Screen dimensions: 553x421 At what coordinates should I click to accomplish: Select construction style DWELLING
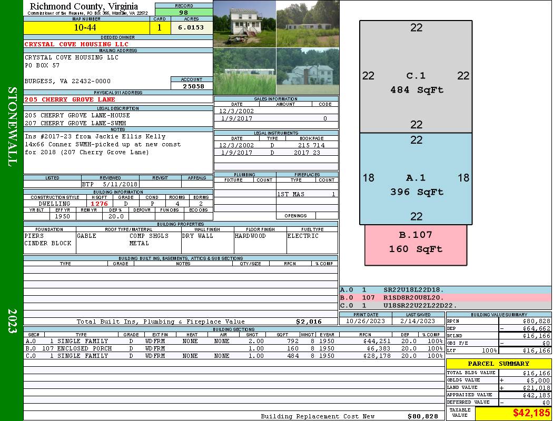tap(55, 204)
